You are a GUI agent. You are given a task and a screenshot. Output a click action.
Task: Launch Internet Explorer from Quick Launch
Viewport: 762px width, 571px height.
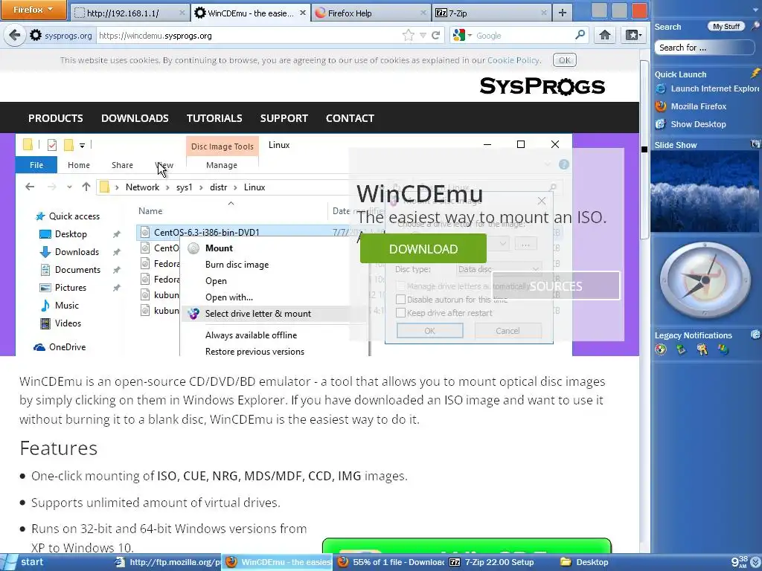coord(707,88)
